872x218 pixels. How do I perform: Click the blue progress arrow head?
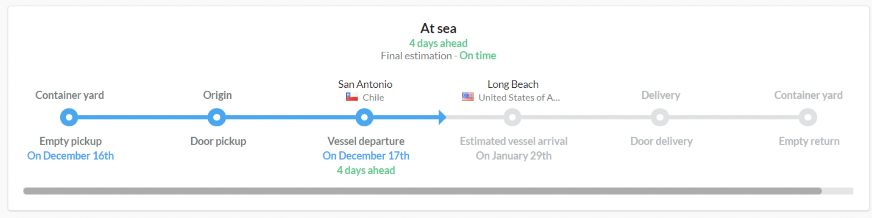(x=442, y=117)
